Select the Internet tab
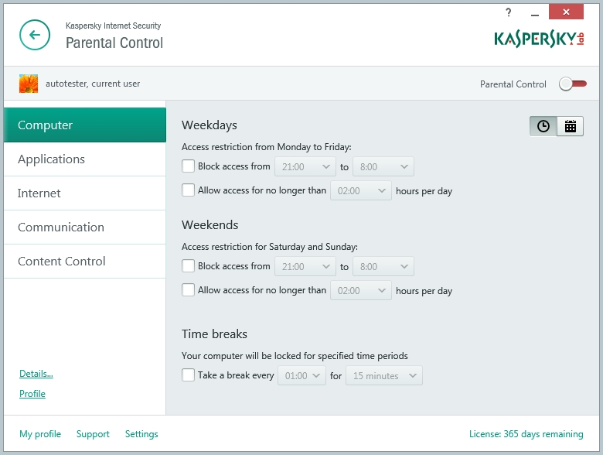 [x=84, y=193]
